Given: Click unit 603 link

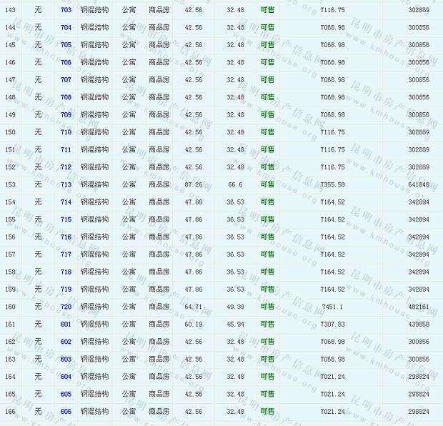Looking at the screenshot, I should [x=66, y=360].
